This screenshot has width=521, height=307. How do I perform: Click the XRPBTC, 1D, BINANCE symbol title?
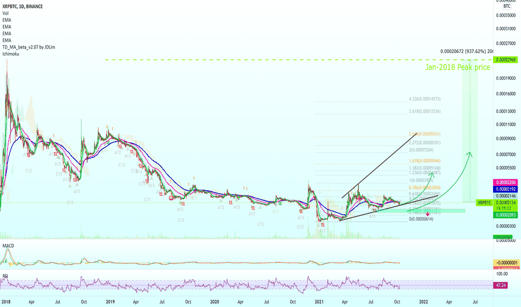pos(22,6)
